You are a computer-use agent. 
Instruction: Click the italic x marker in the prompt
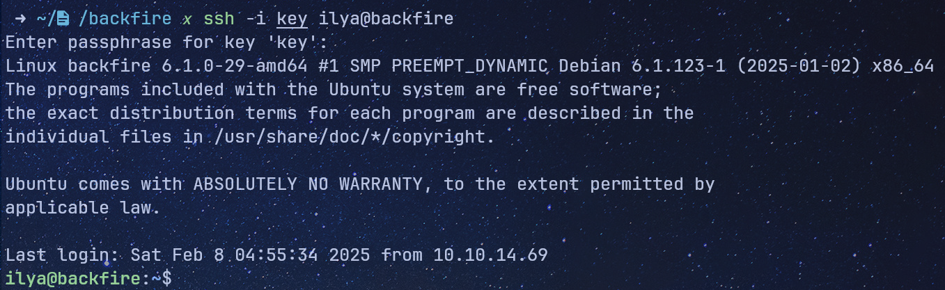[x=187, y=19]
